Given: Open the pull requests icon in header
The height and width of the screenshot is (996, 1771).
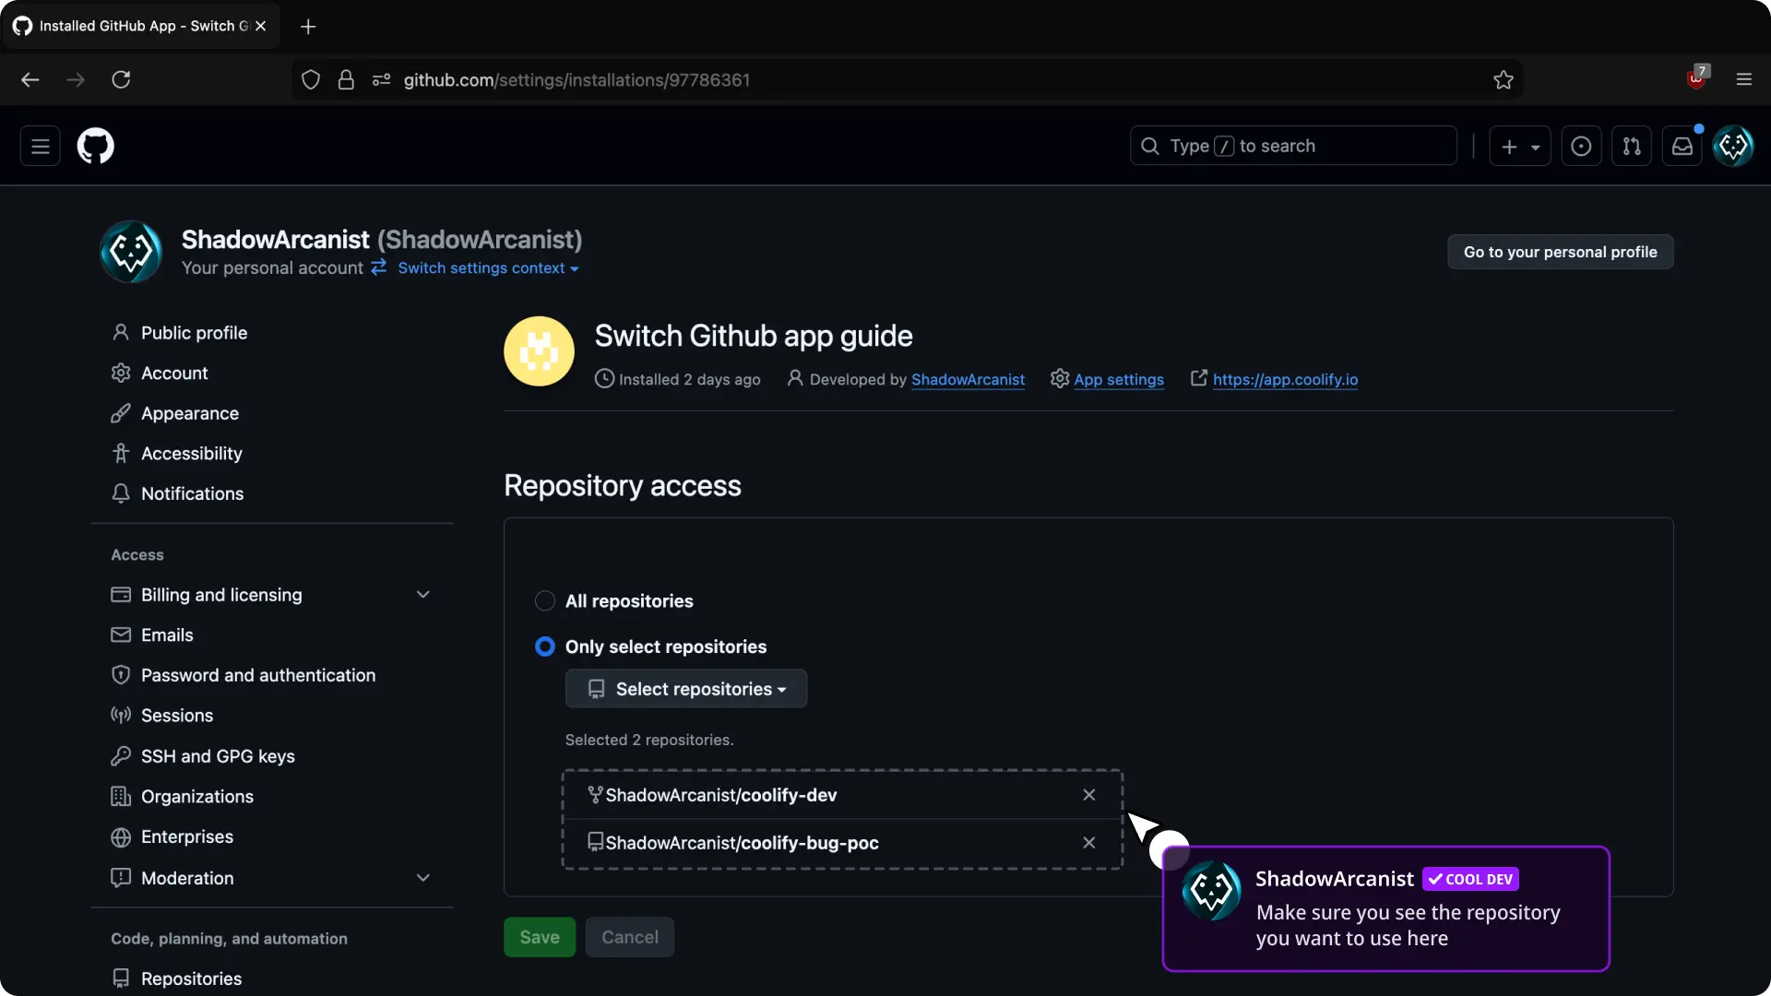Looking at the screenshot, I should tap(1631, 146).
